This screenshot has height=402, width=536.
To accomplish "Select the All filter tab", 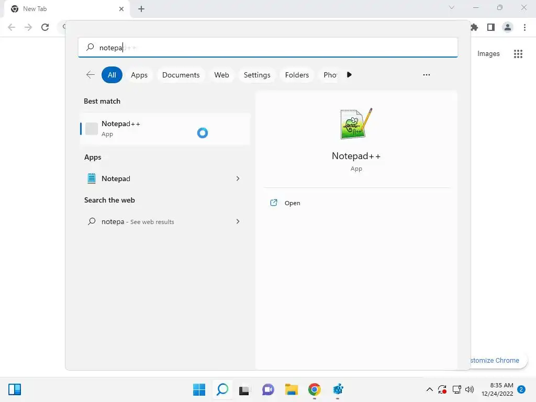I will (112, 75).
